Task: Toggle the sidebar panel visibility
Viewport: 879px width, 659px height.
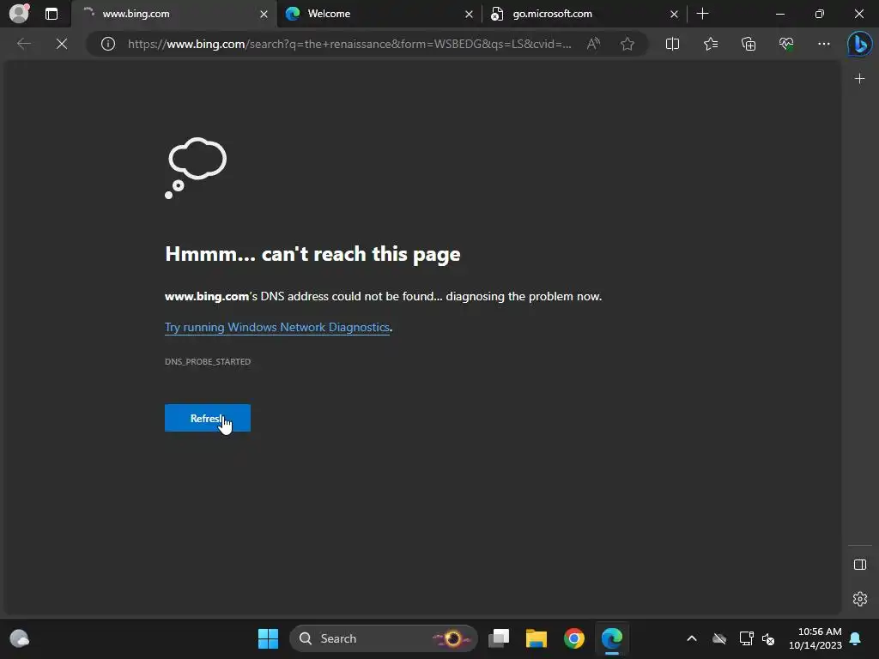Action: click(859, 565)
